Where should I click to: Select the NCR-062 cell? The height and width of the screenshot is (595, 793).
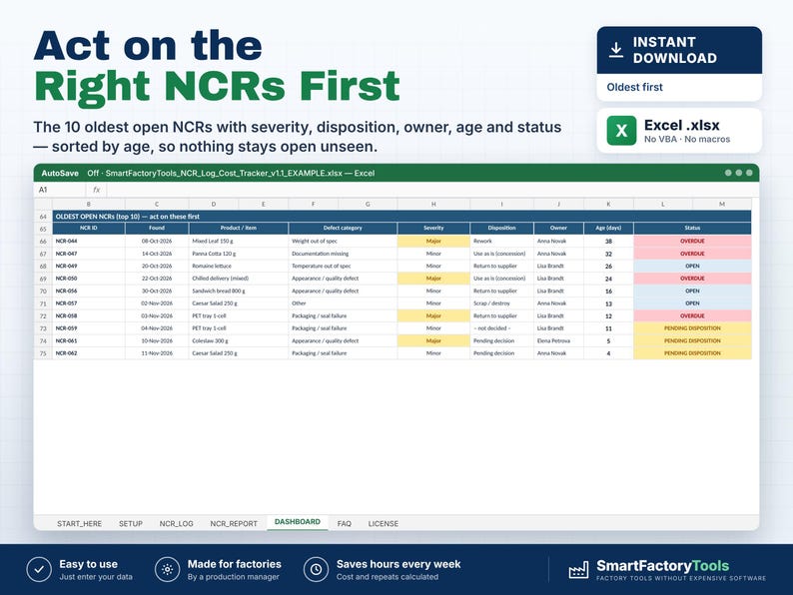89,353
